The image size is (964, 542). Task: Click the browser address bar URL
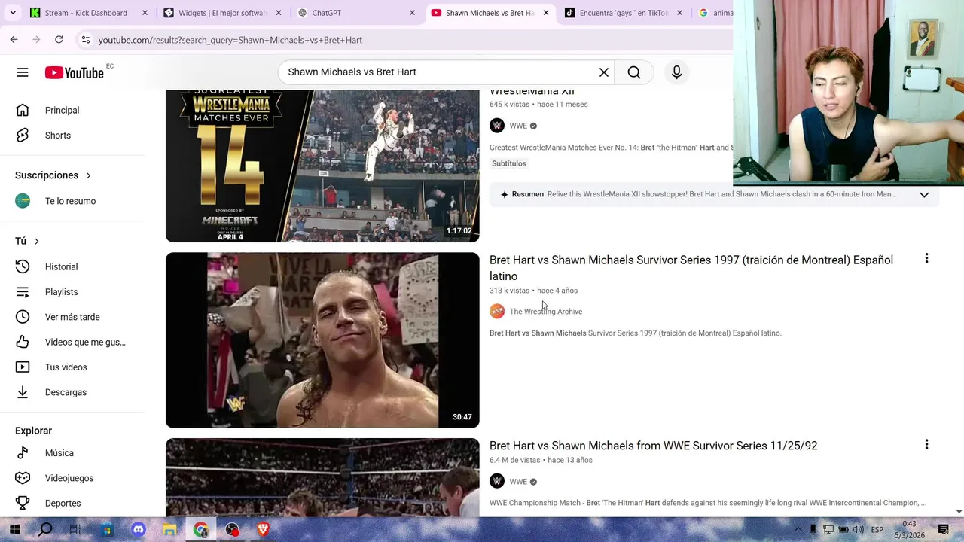point(230,40)
